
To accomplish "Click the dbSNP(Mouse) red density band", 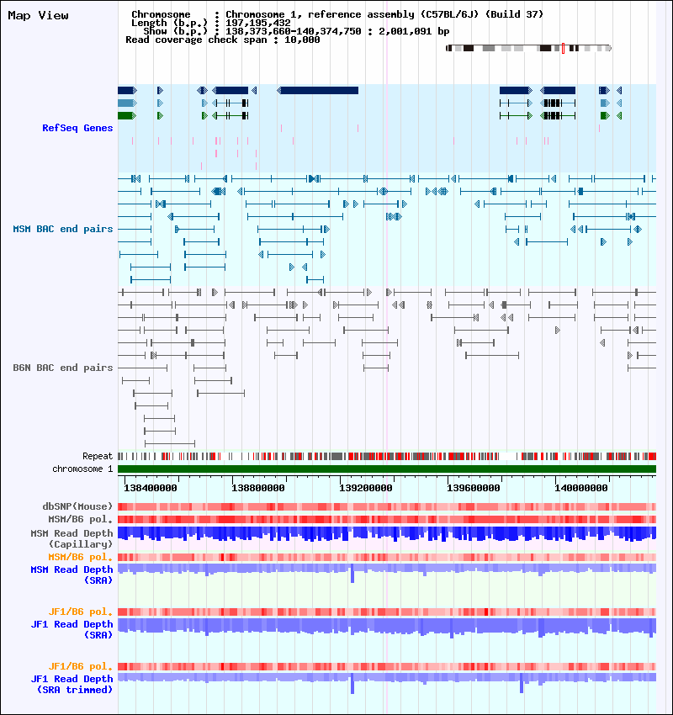I will point(387,506).
